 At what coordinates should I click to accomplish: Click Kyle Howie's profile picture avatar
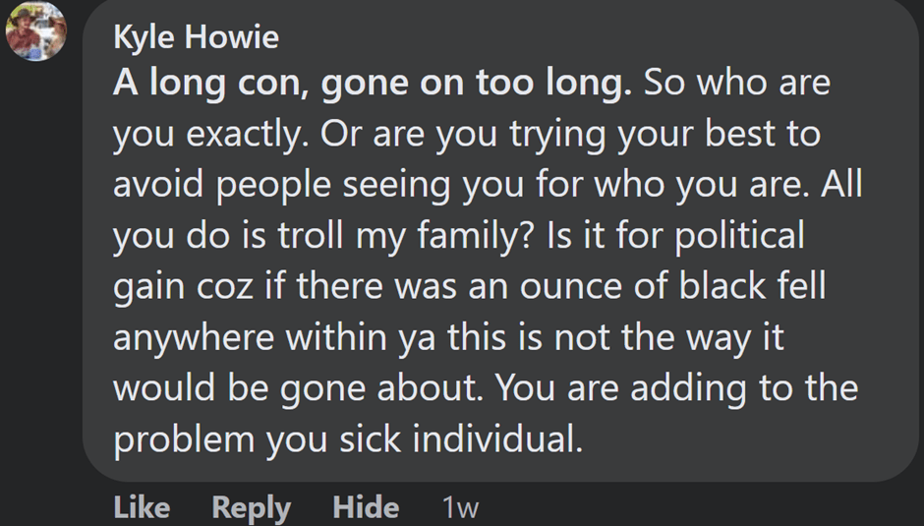(36, 29)
